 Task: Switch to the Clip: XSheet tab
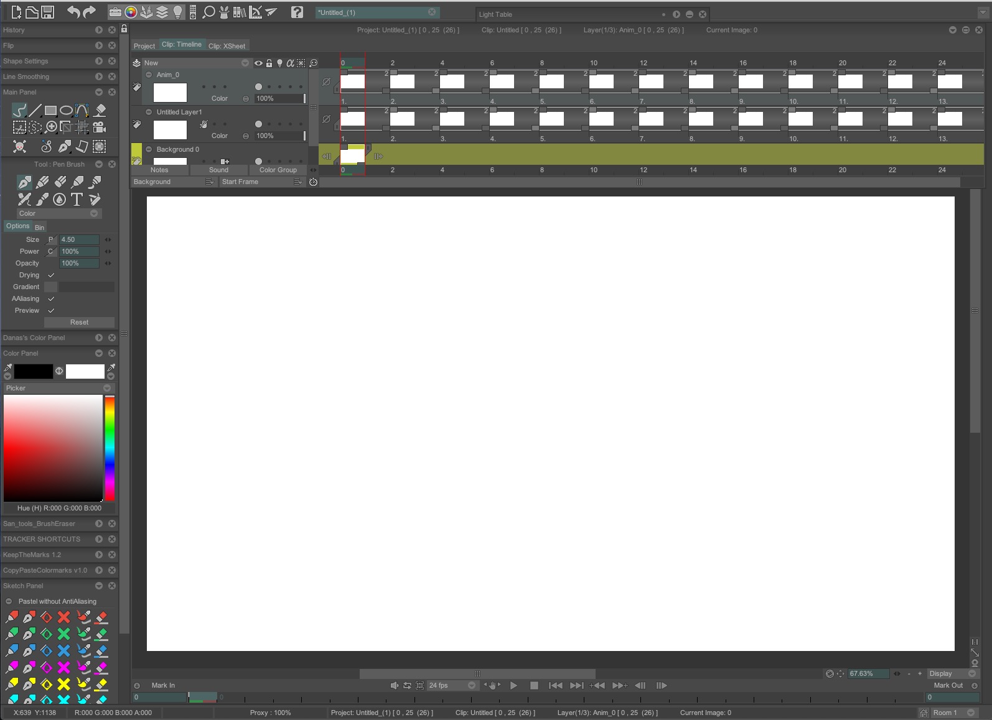click(227, 46)
